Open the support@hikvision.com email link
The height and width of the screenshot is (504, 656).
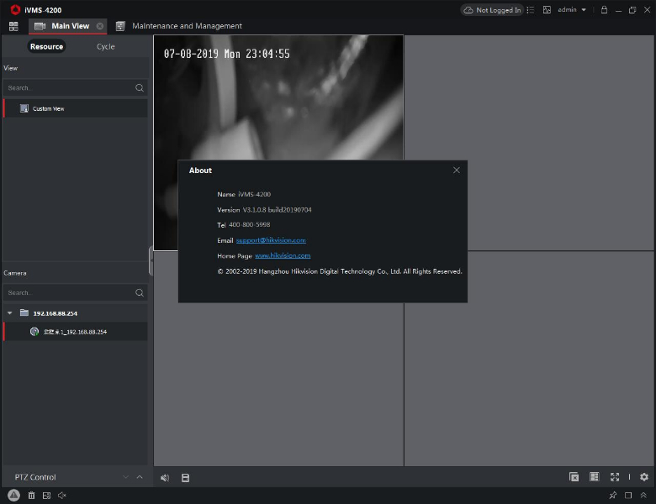point(271,240)
